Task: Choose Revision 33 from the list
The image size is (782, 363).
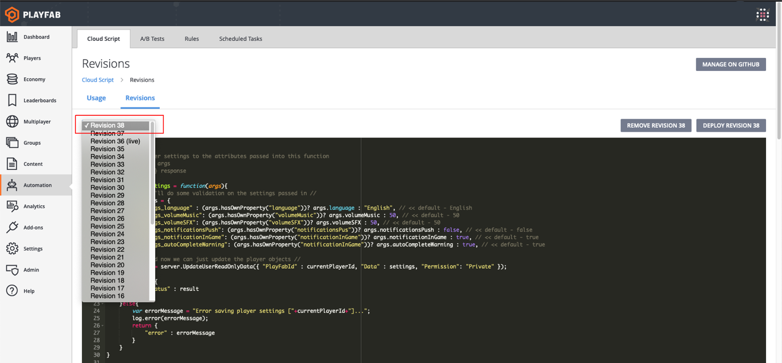Action: 115,164
